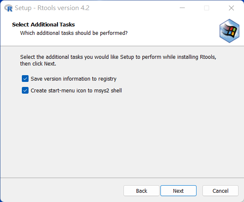Screen dimensions: 244x202
Task: Go back to the previous setup step
Action: [x=142, y=191]
